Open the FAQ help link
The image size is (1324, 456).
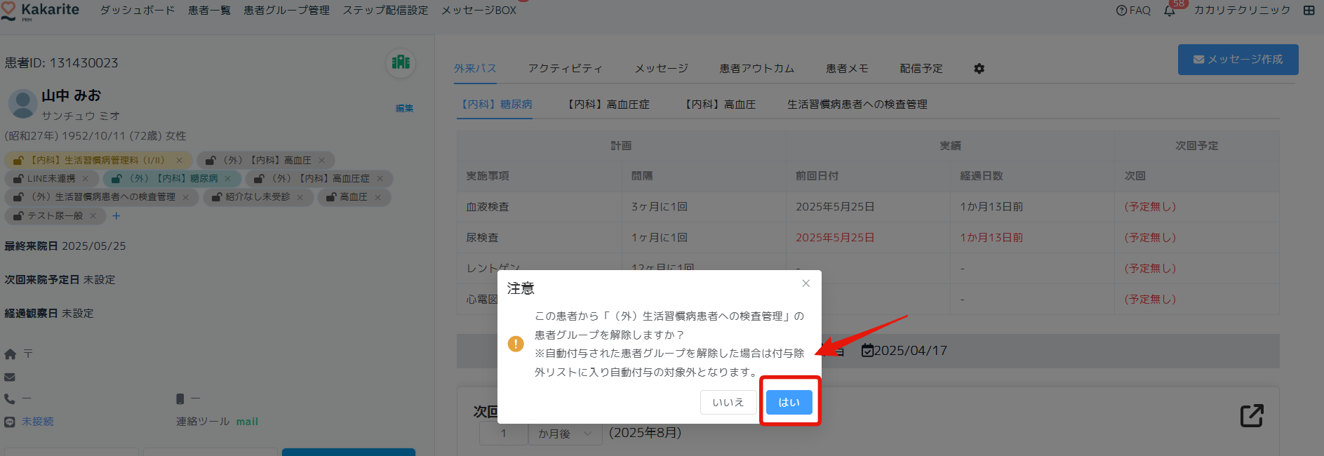point(1133,11)
